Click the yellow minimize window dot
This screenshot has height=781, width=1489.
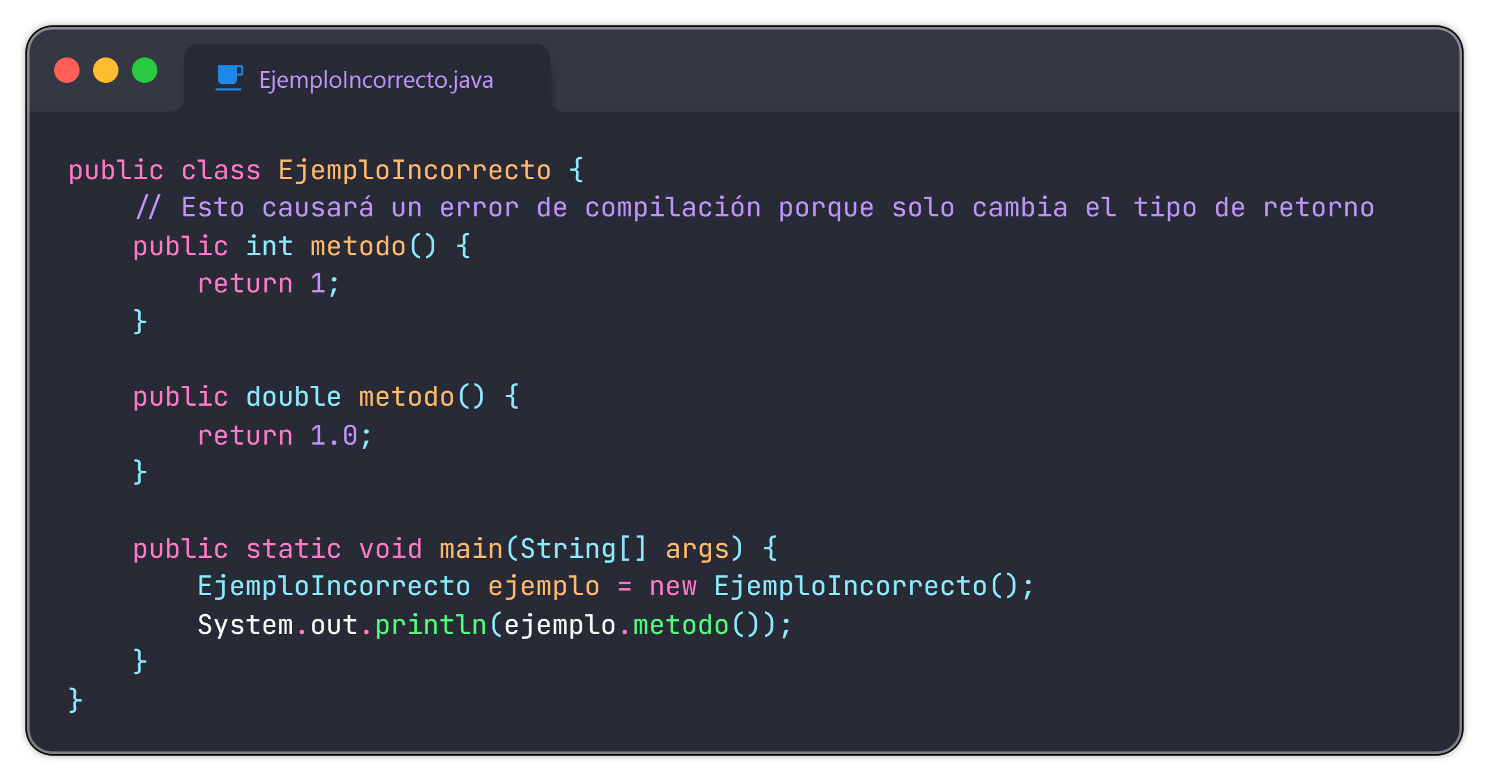click(x=106, y=70)
